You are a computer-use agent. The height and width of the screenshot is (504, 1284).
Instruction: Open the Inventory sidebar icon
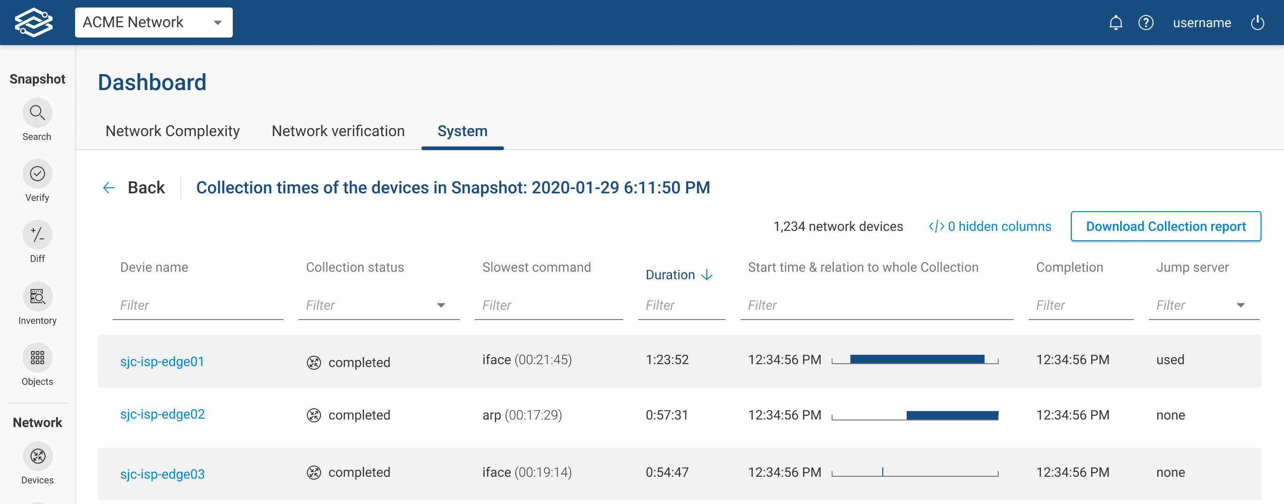click(38, 297)
